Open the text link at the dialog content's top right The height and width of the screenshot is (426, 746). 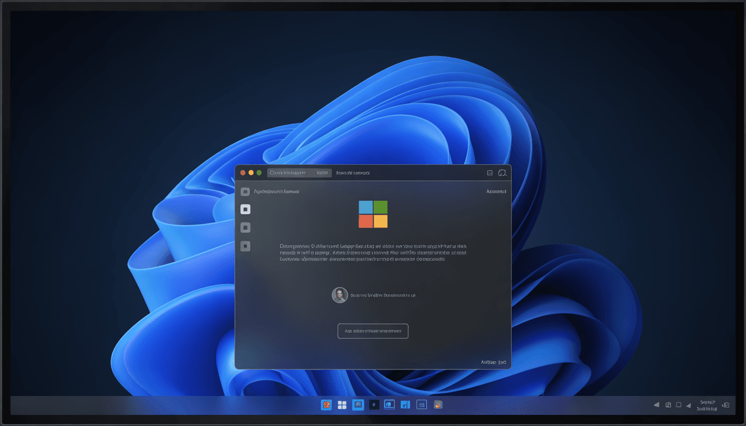point(496,191)
